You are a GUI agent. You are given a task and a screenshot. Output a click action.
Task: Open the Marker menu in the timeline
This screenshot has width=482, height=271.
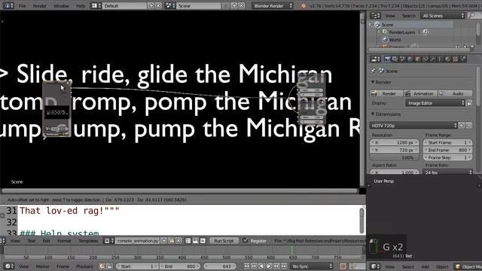pos(42,266)
